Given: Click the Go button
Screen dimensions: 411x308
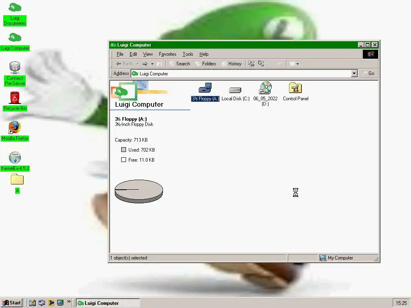Looking at the screenshot, I should coord(369,73).
